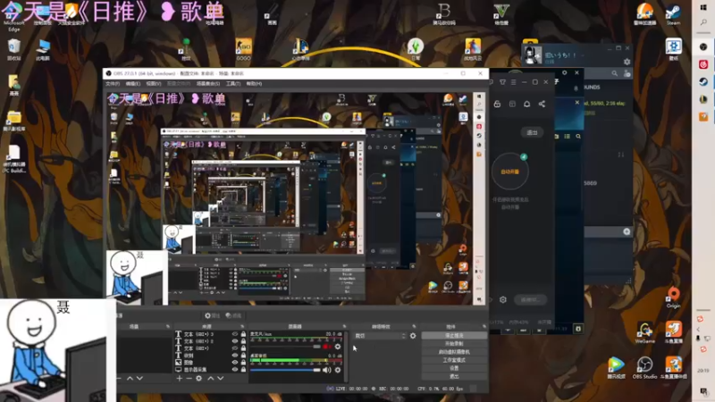Open 麦克风/Aux mixer settings gear
The image size is (715, 402).
point(338,347)
